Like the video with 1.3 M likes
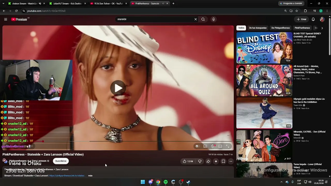Image resolution: width=331 pixels, height=186 pixels. (x=188, y=161)
